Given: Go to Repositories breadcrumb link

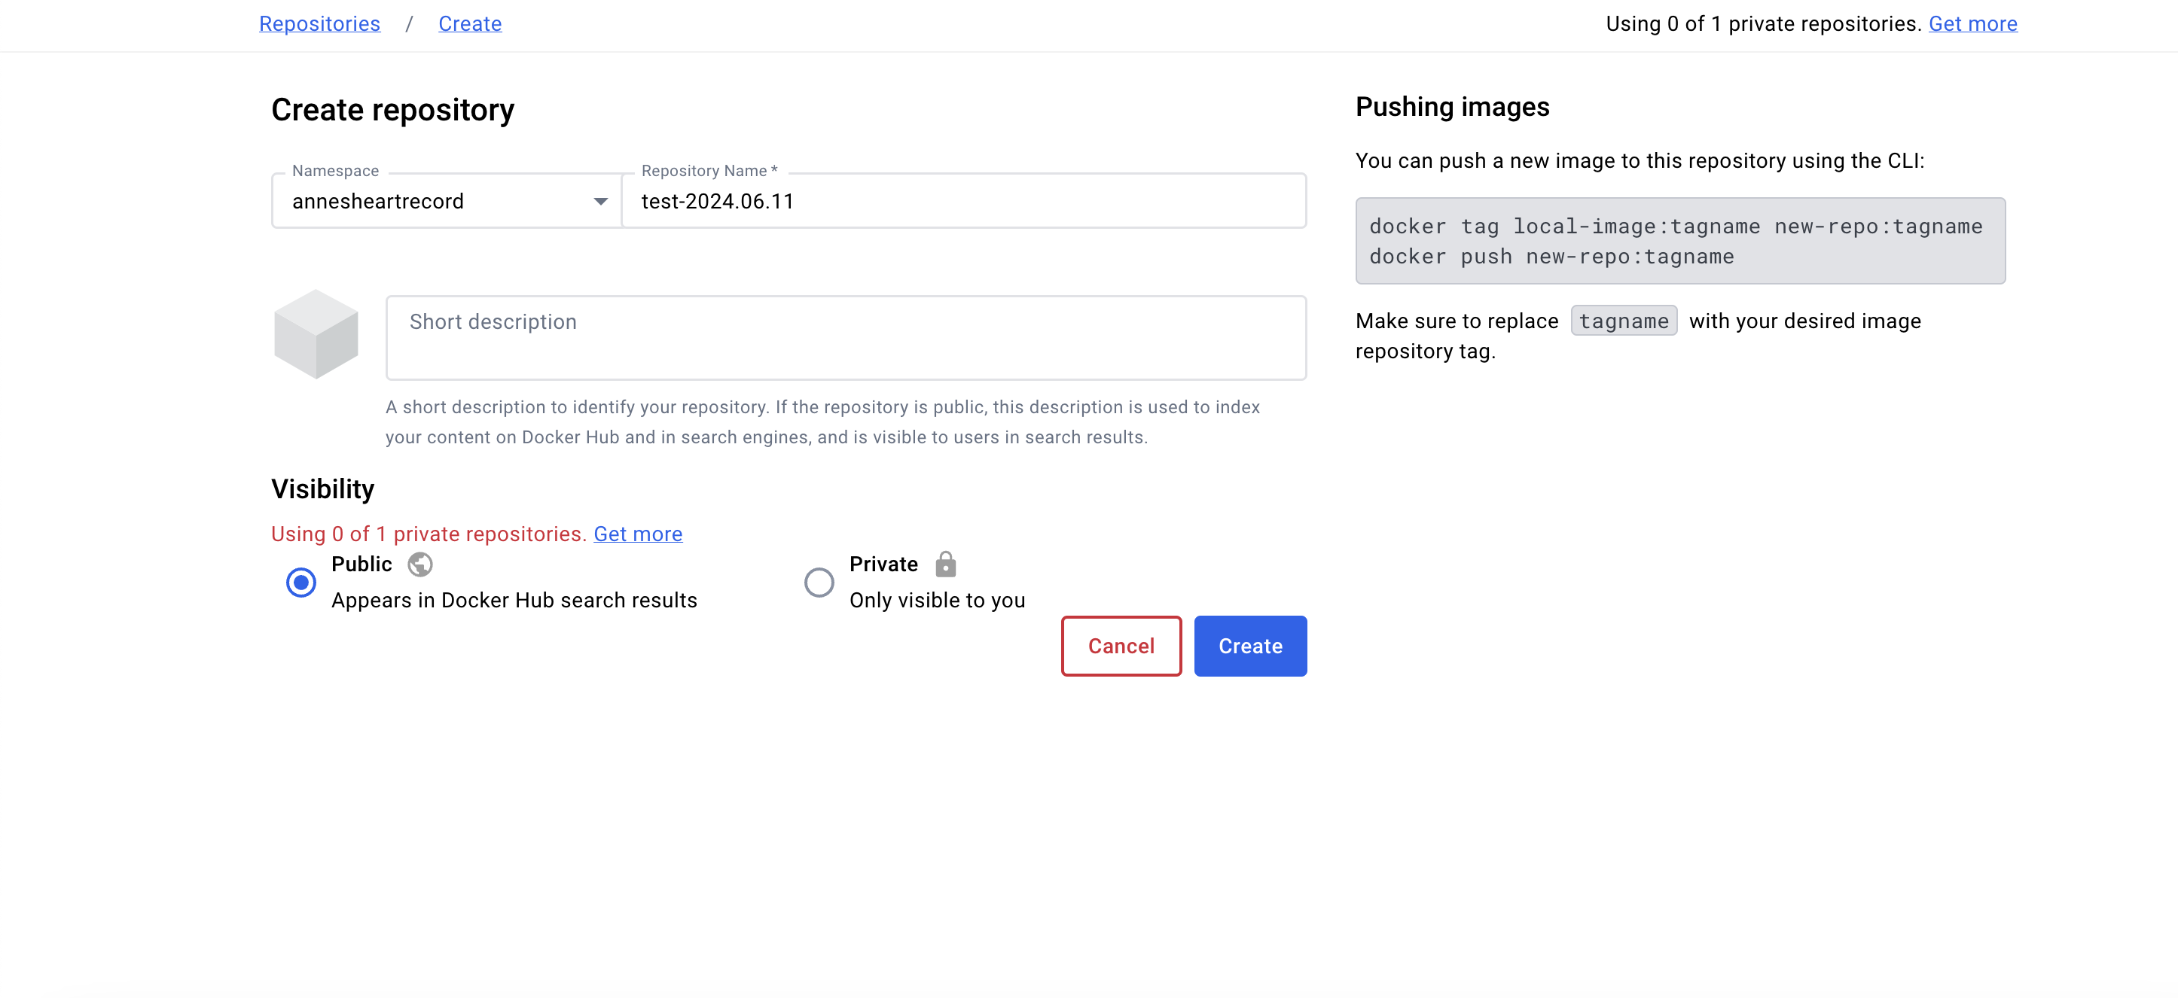Looking at the screenshot, I should 319,23.
